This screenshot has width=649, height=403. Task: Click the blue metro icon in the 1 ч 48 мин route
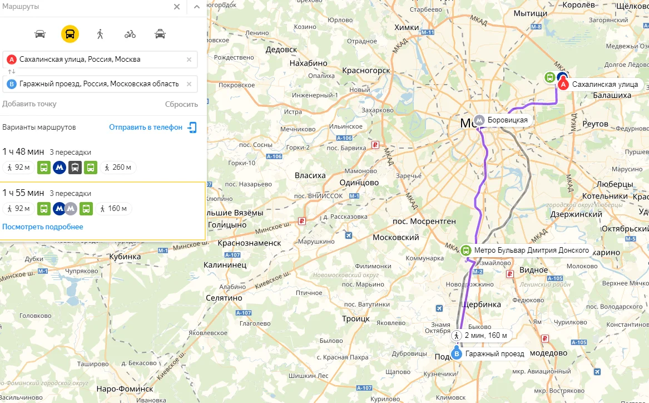point(59,167)
